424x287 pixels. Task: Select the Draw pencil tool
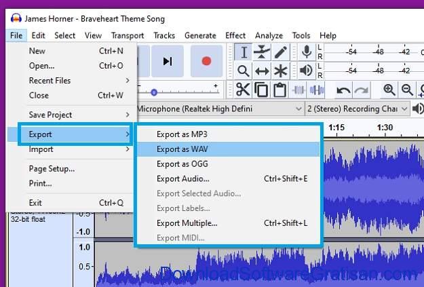click(x=280, y=52)
